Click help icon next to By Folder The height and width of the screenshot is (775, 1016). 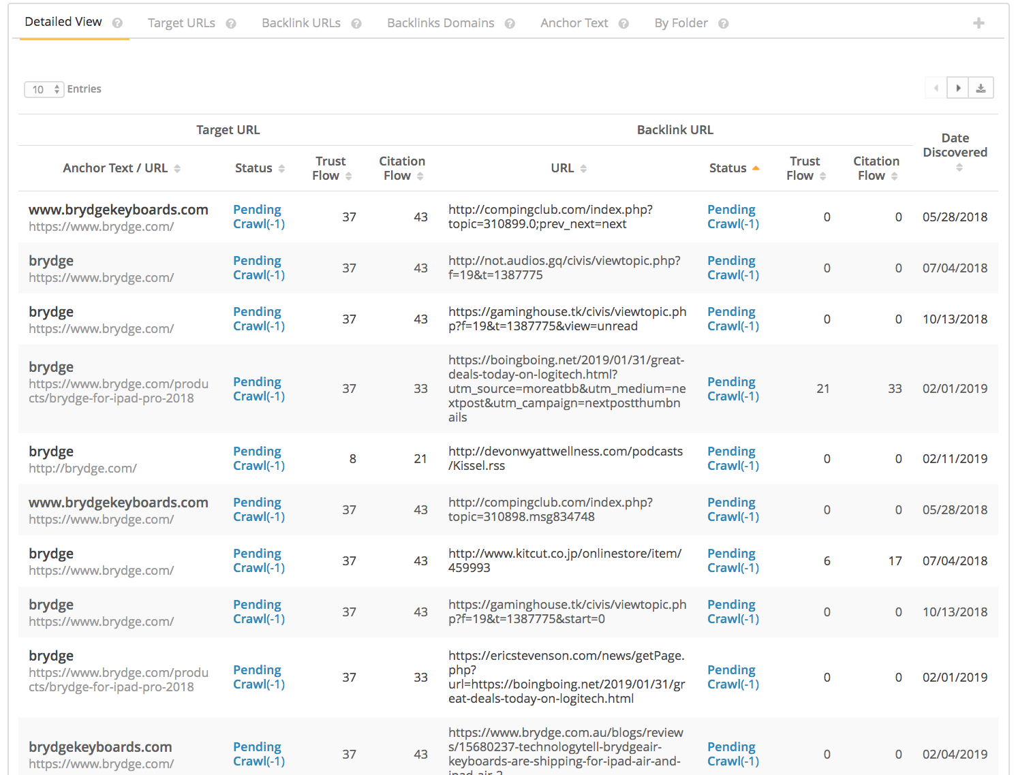[724, 24]
